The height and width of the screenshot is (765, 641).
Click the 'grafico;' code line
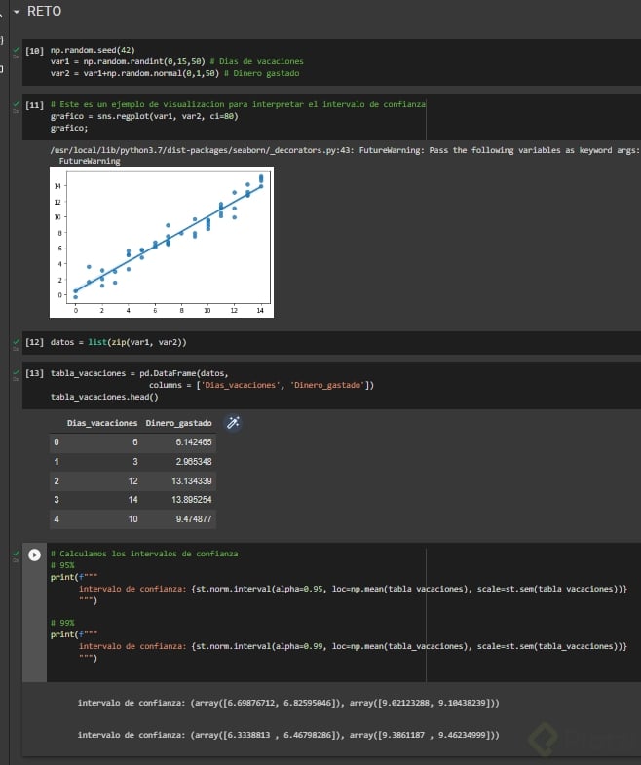click(x=69, y=128)
